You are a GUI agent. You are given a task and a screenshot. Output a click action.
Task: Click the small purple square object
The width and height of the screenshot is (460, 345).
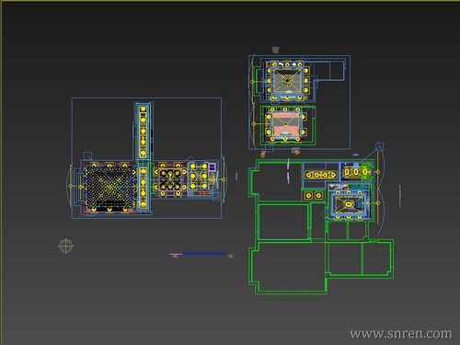click(212, 167)
